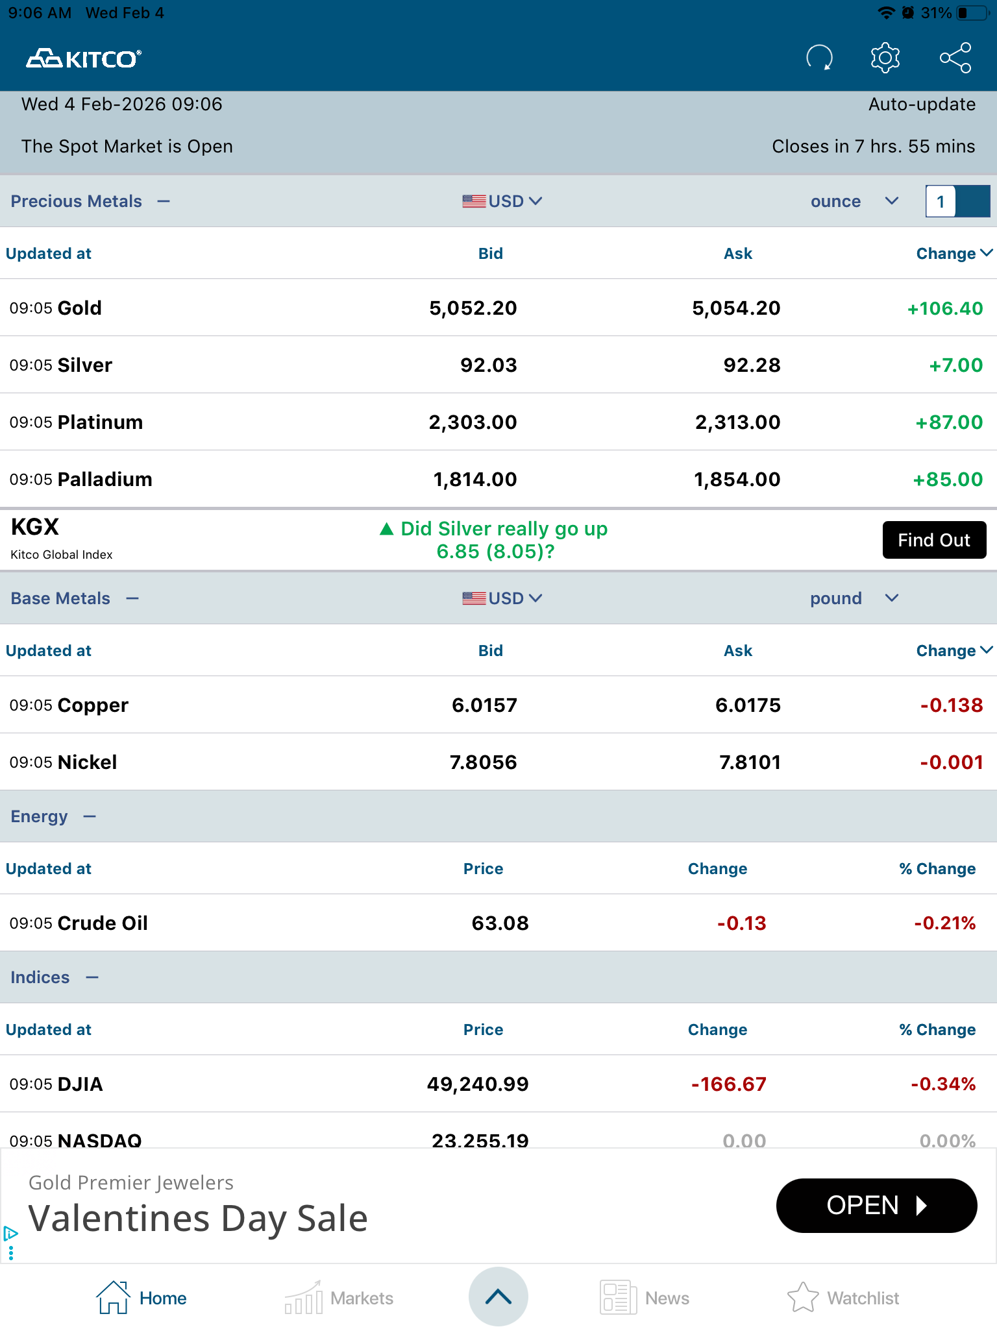This screenshot has width=997, height=1329.
Task: Switch to the Watchlist tab
Action: pos(843,1298)
